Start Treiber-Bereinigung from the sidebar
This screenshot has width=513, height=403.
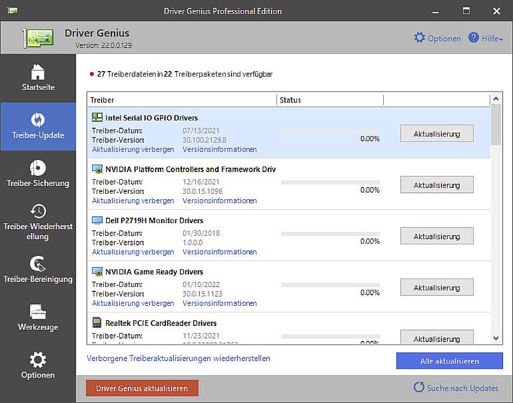pos(38,270)
